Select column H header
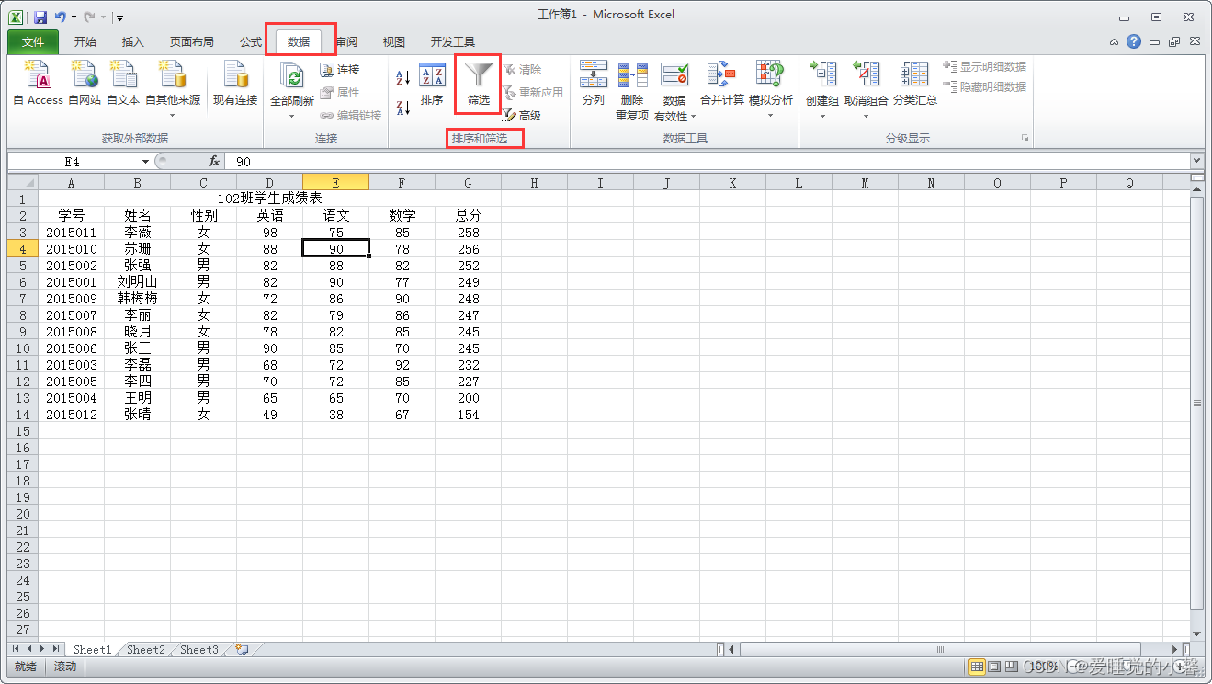 coord(534,183)
